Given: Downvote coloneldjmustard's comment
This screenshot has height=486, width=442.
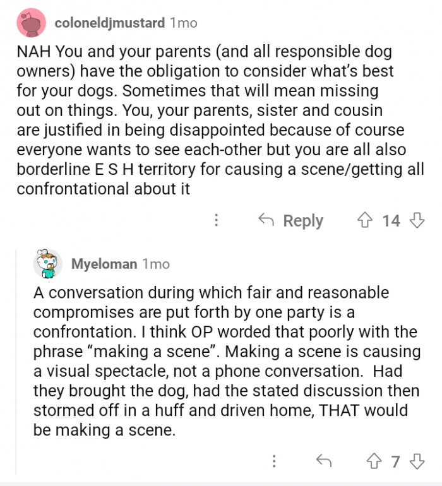Looking at the screenshot, I should [x=417, y=220].
